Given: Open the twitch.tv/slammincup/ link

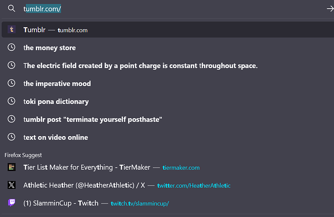Looking at the screenshot, I should pyautogui.click(x=140, y=203).
